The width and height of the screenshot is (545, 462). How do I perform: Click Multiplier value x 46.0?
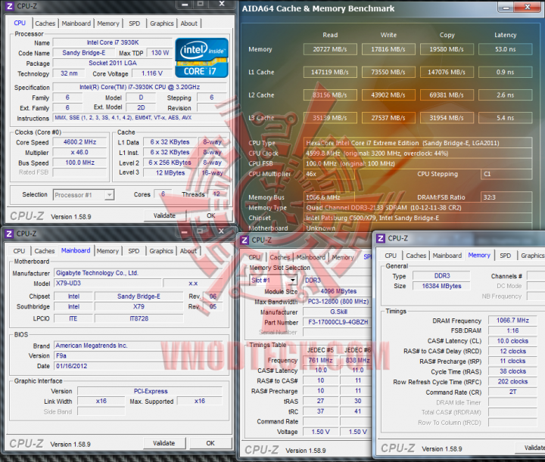click(x=79, y=153)
